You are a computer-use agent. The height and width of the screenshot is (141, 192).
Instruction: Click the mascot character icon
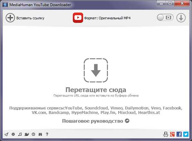166,134
